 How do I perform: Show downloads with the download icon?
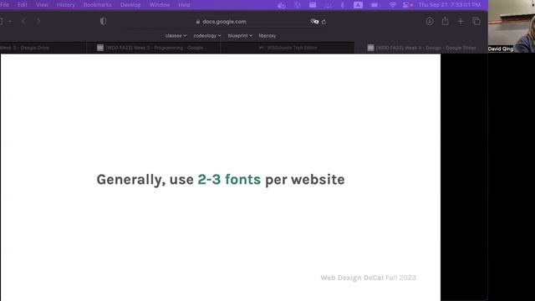[430, 22]
